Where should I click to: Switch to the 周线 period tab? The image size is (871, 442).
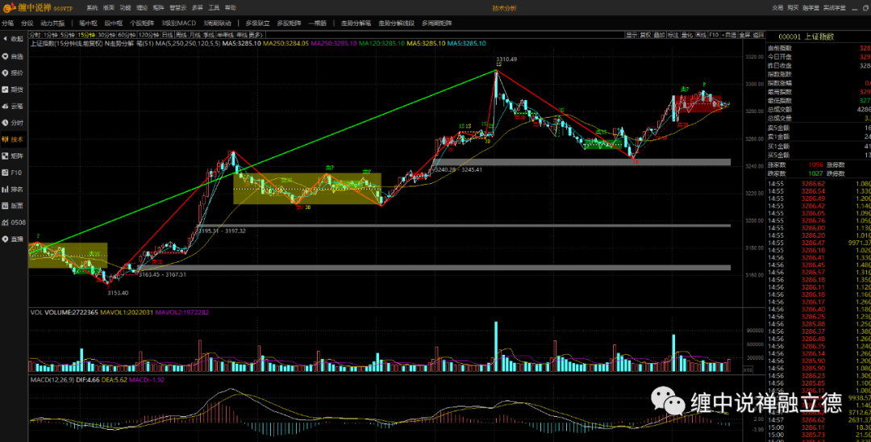(x=181, y=35)
